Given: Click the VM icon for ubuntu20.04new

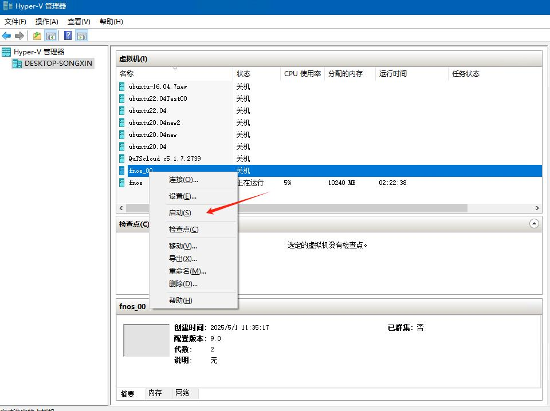Looking at the screenshot, I should tap(121, 135).
